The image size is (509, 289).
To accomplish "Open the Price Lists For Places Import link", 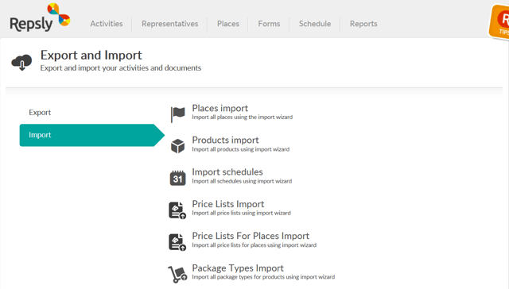I will (251, 236).
